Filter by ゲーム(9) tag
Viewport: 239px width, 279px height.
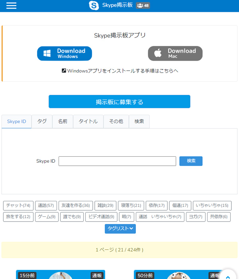point(47,217)
